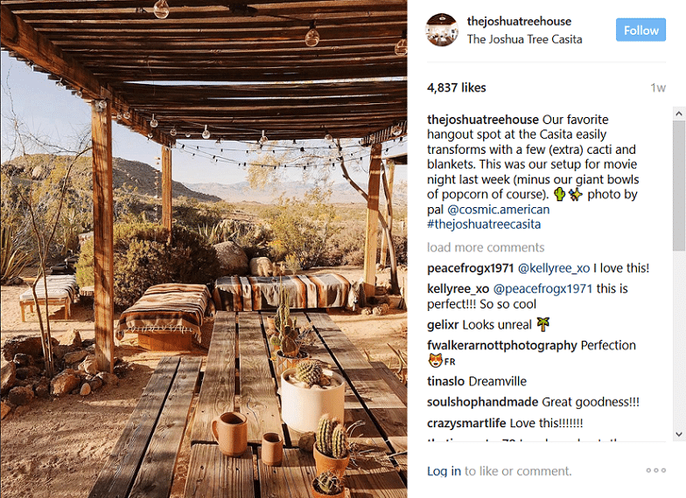Follow thejoshuatreehouse account

640,30
